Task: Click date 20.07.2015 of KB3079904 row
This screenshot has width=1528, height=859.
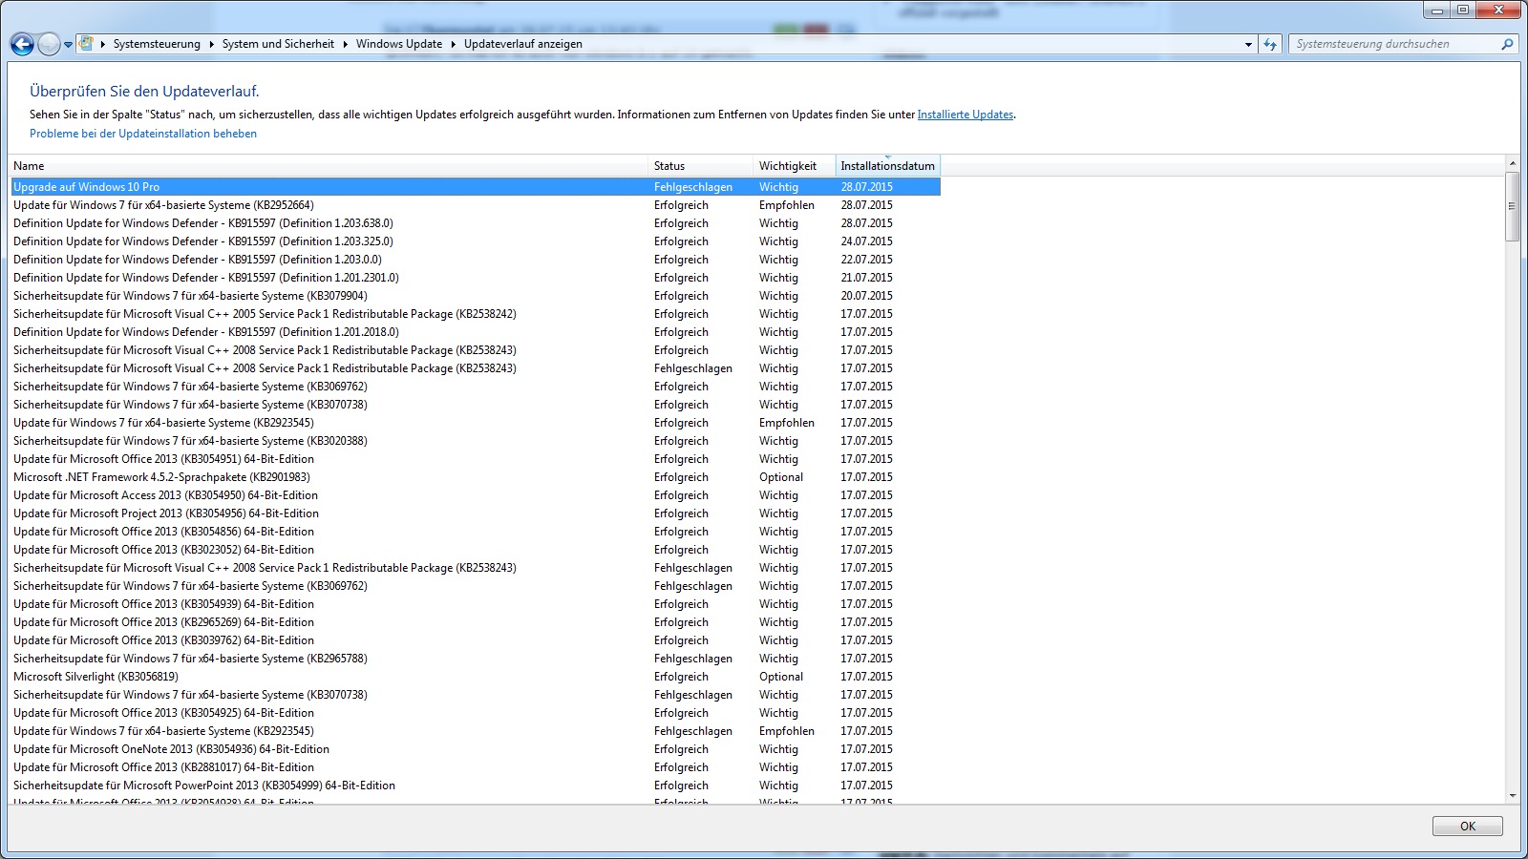Action: tap(867, 296)
